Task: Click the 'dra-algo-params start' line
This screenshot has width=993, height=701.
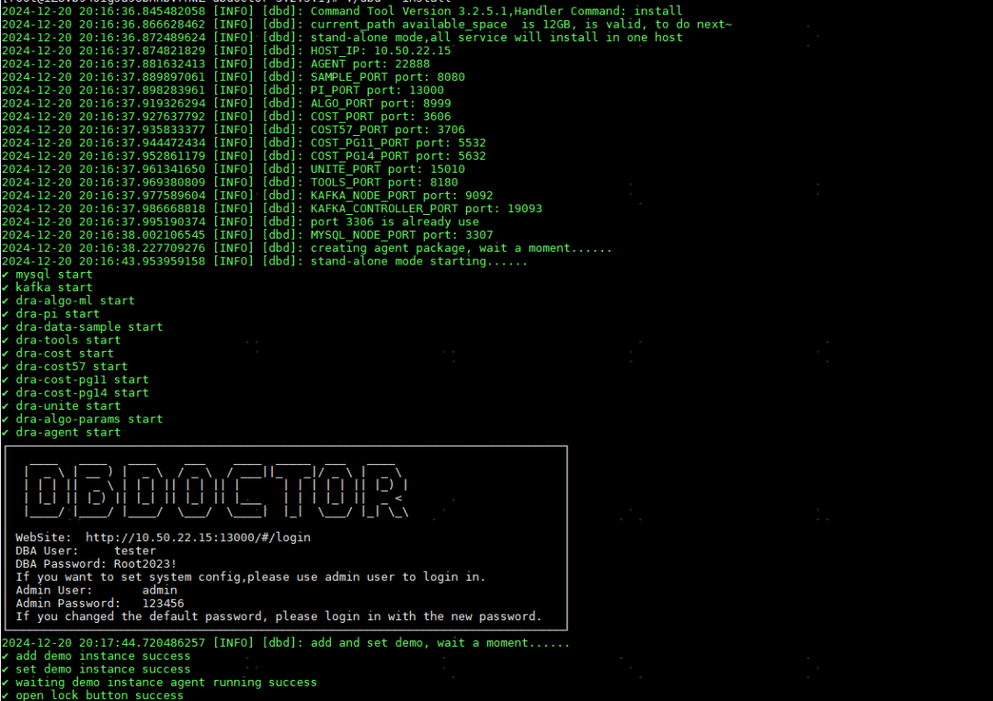Action: (x=83, y=419)
